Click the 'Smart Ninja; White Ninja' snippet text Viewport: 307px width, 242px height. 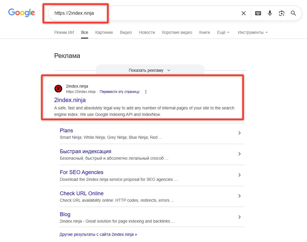click(111, 137)
